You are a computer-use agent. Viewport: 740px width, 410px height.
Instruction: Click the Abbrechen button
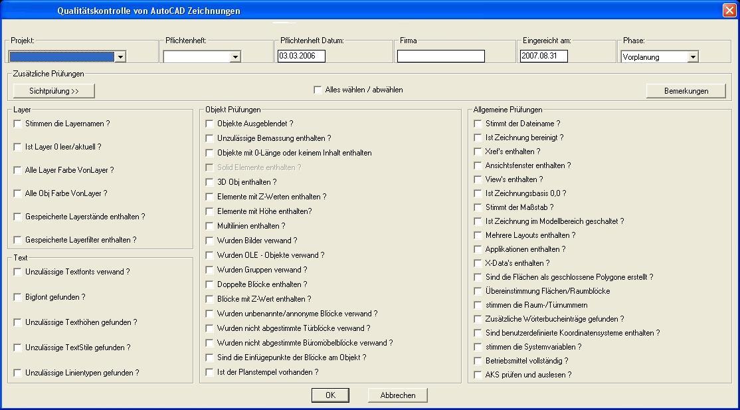coord(398,395)
